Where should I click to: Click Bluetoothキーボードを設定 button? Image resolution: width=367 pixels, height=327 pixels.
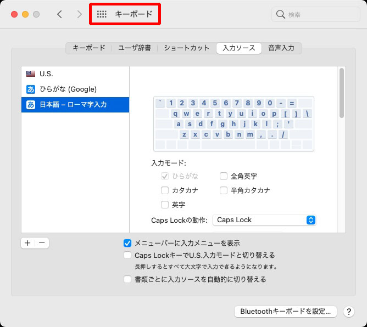(286, 312)
